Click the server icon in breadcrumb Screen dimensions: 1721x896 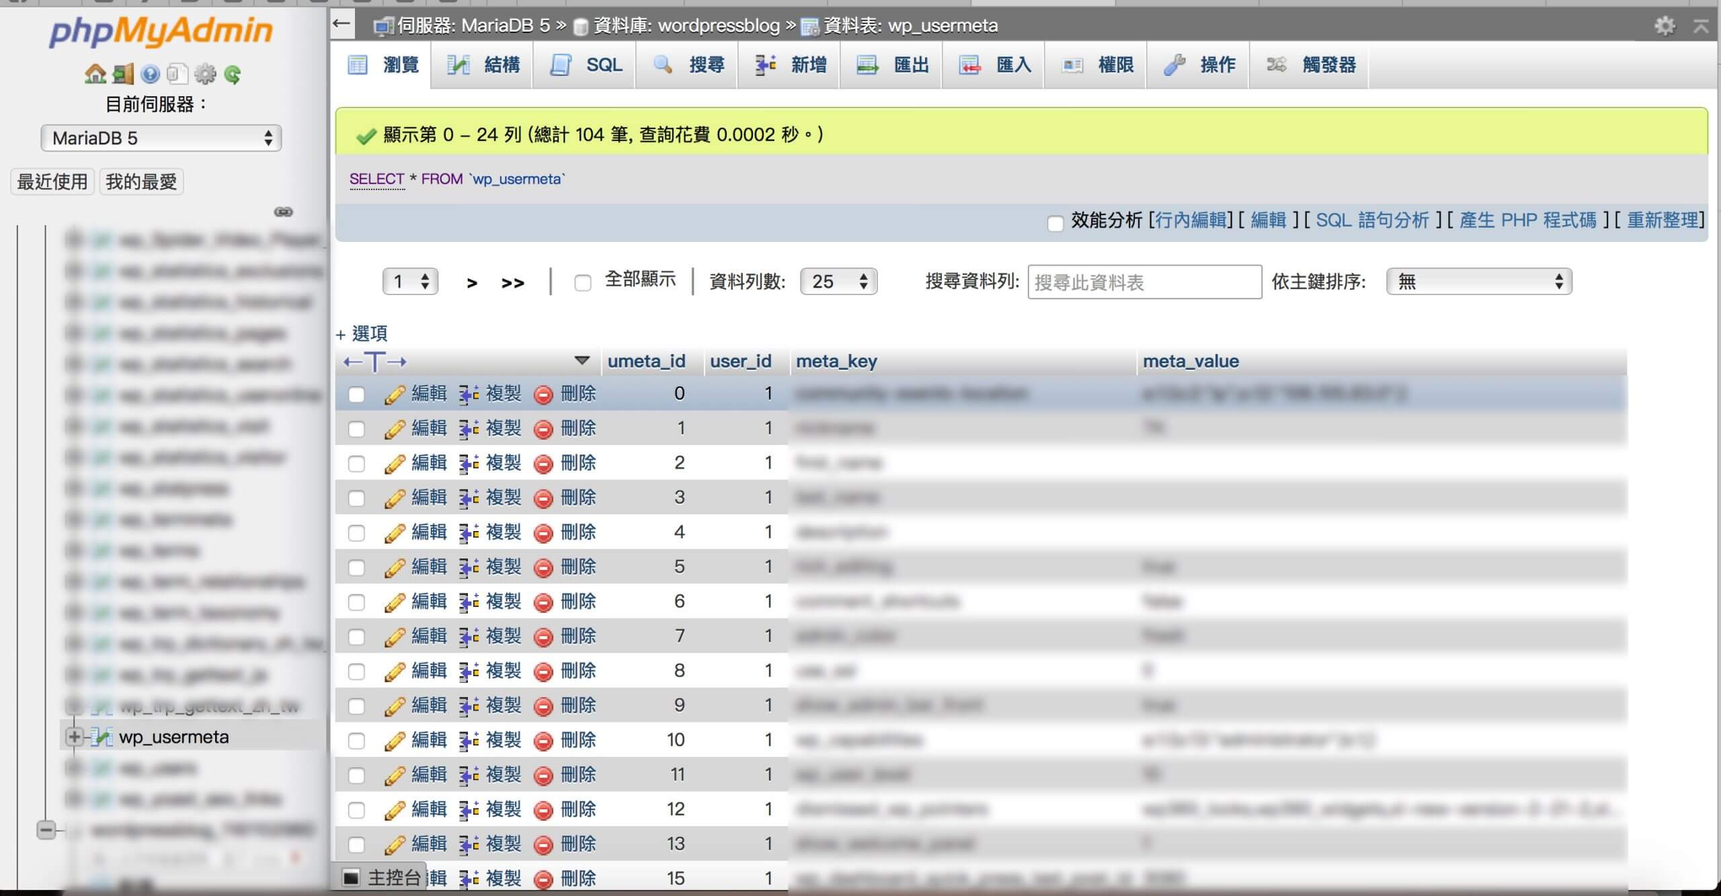click(x=384, y=26)
